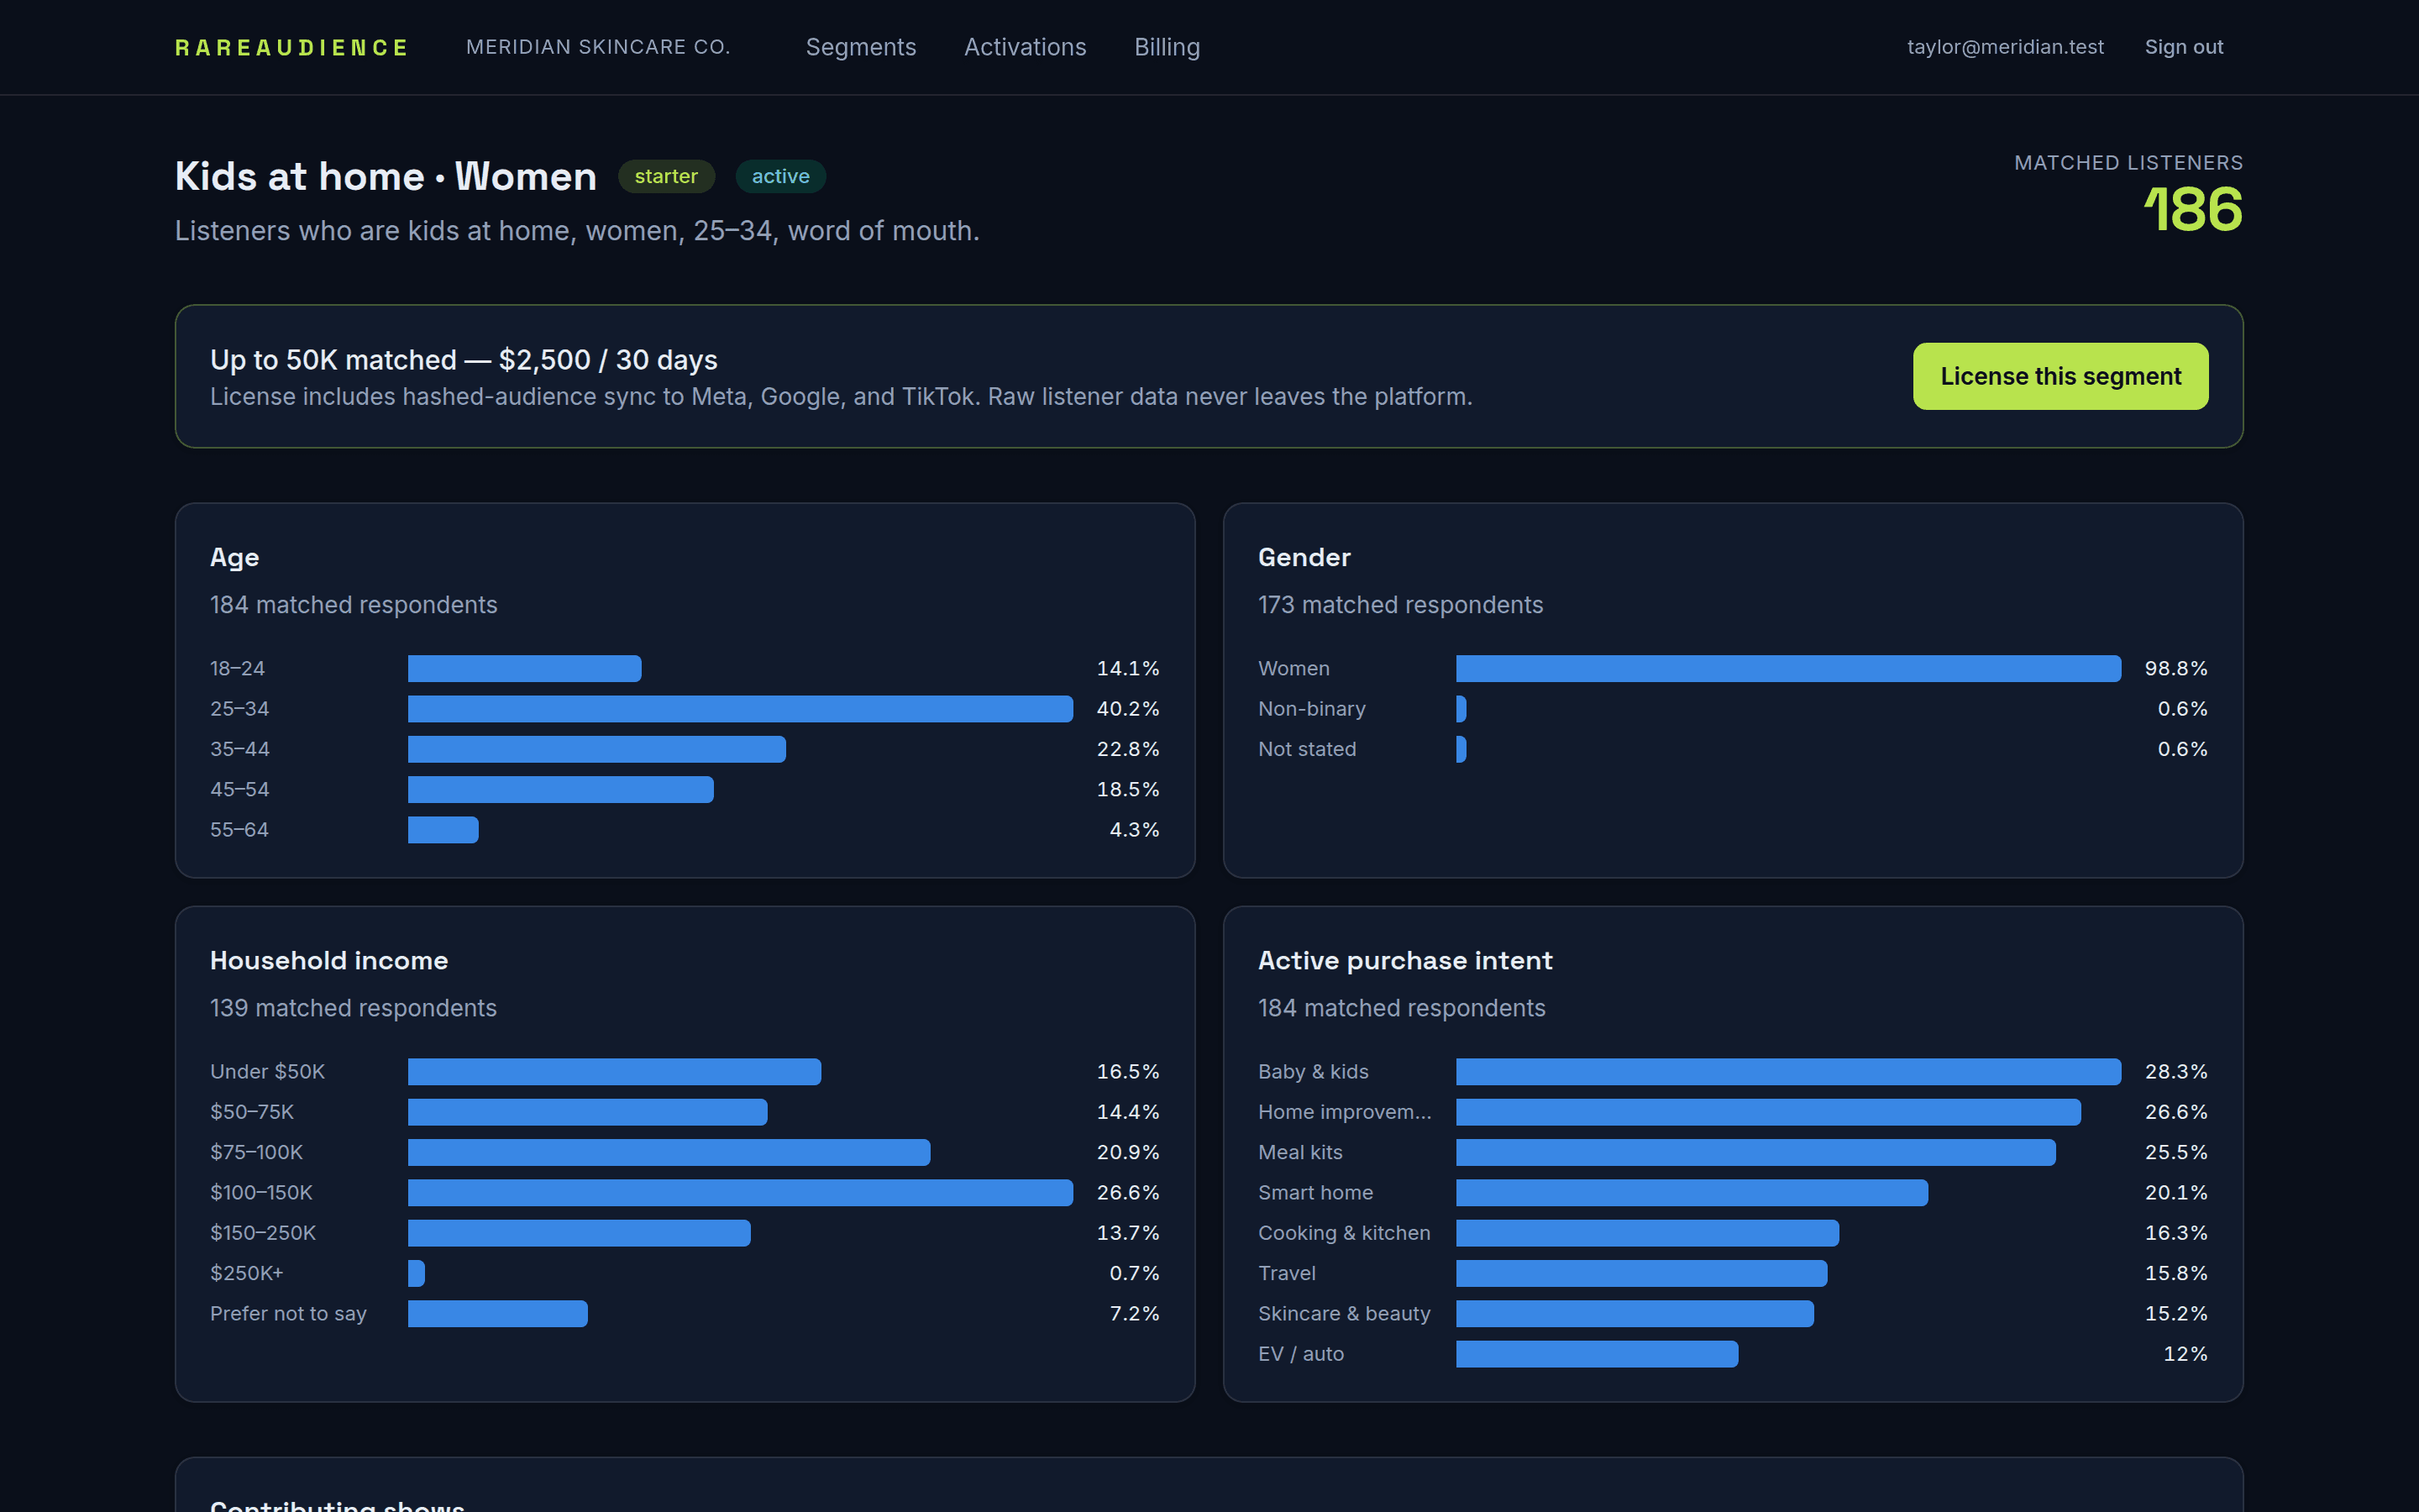Click taylor@meridian.test email
The image size is (2419, 1512).
coord(2005,47)
